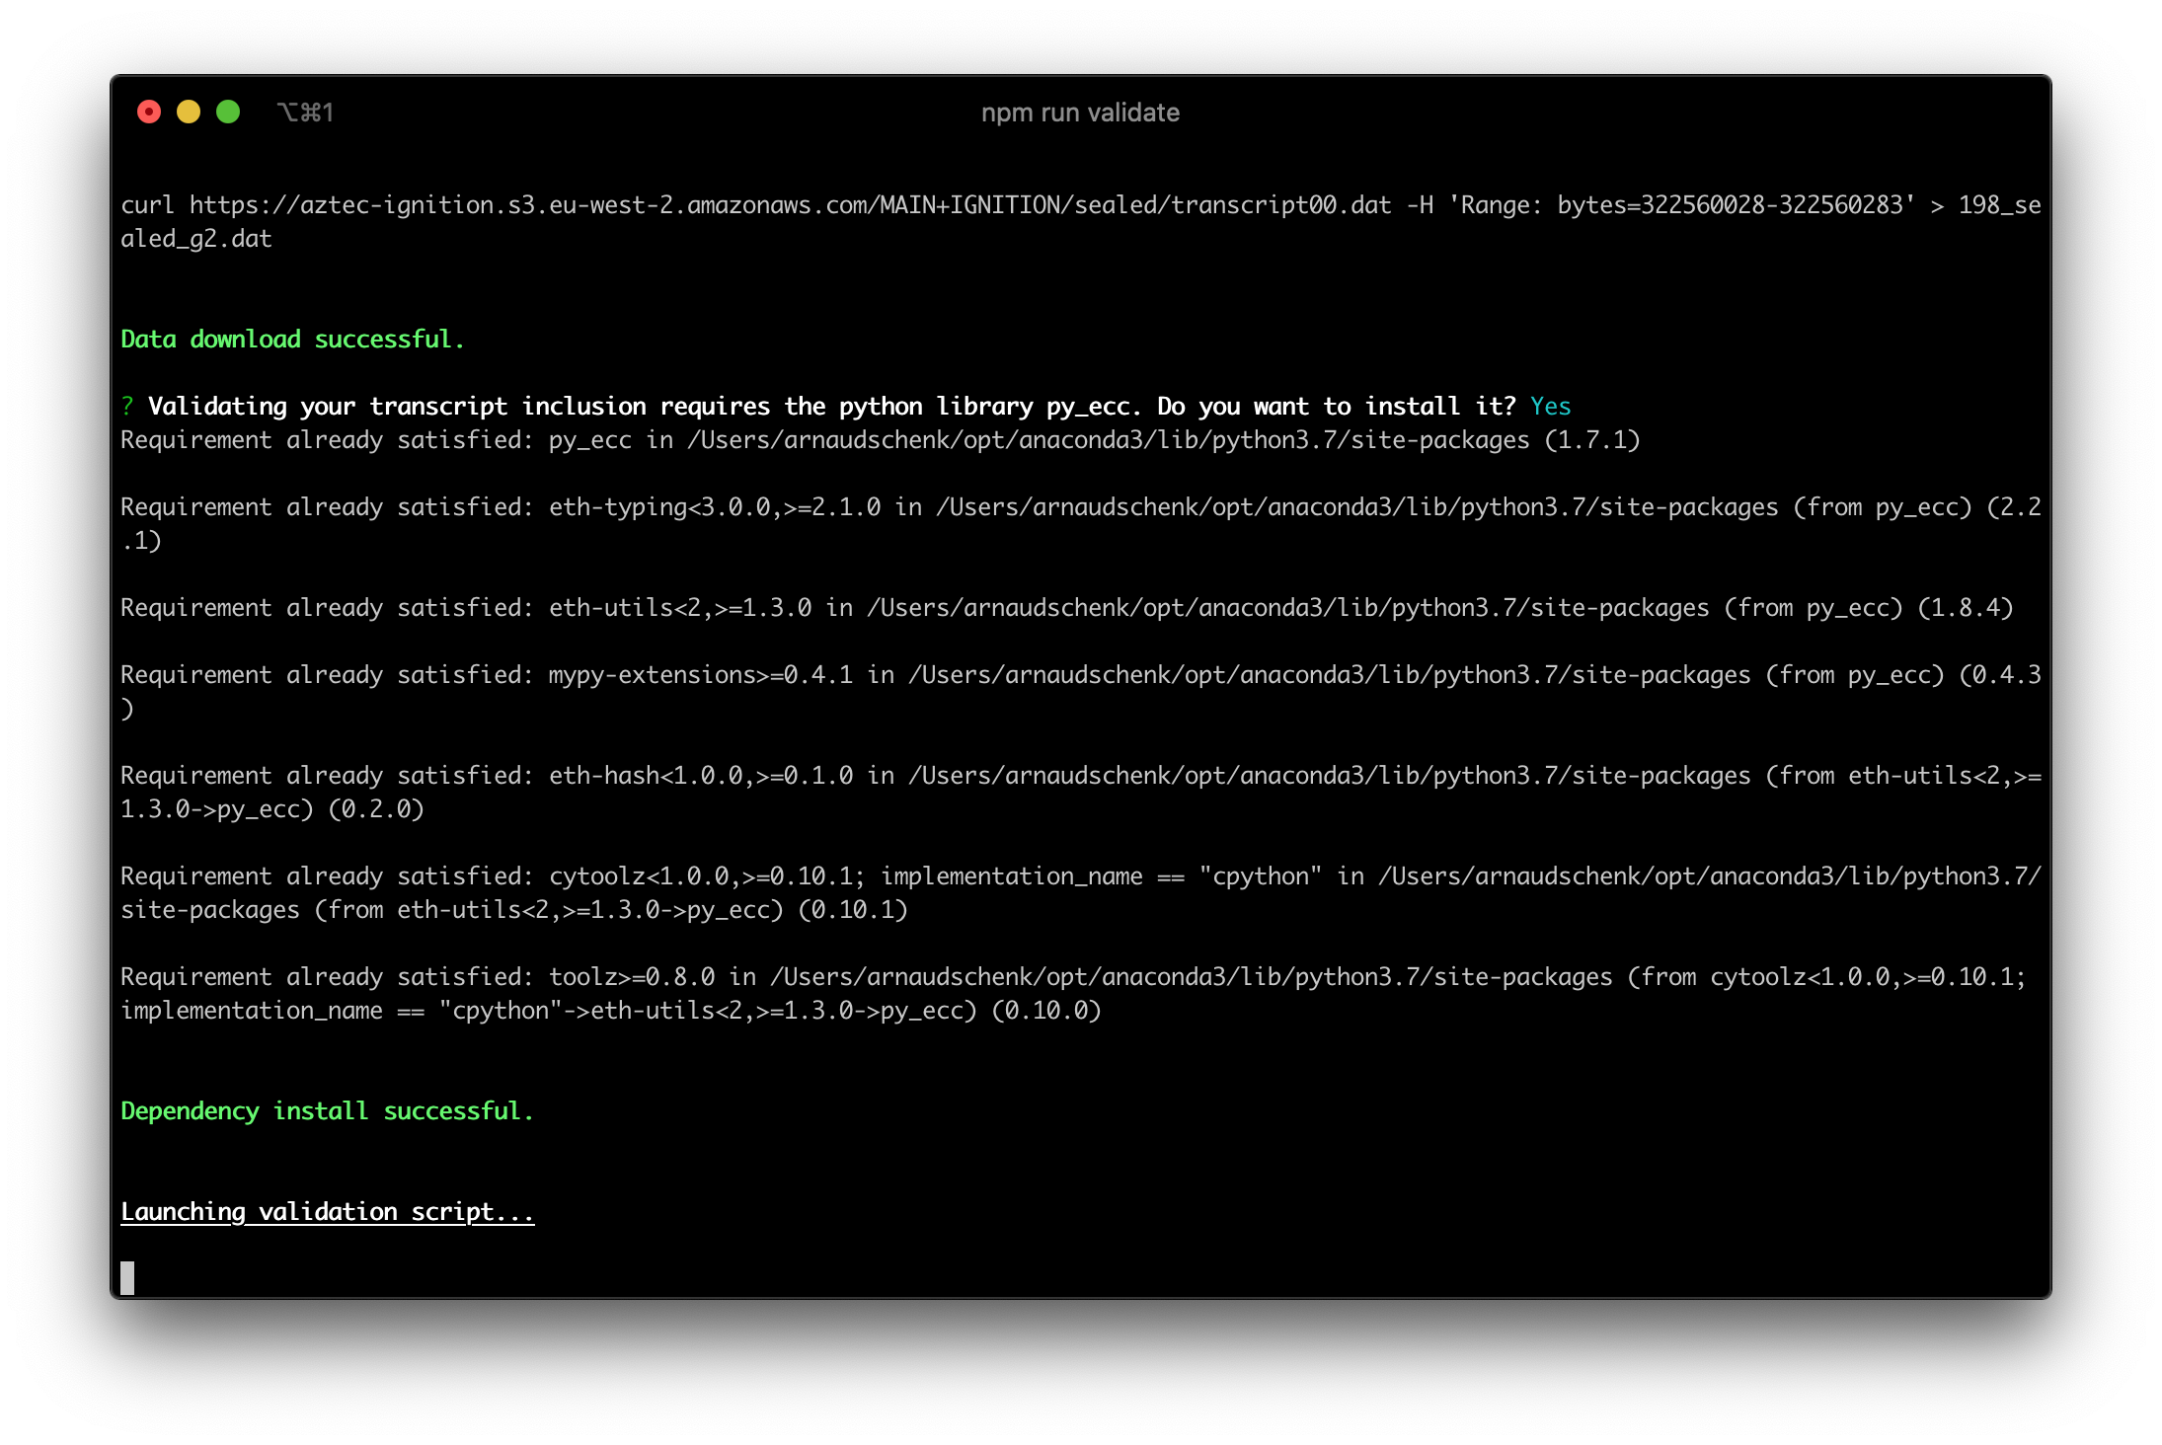Click 'Validating your transcript inclusion' prompt text
This screenshot has height=1445, width=2162.
pos(397,407)
